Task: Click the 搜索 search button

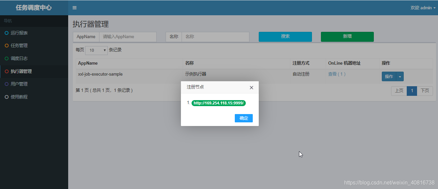Action: 285,36
